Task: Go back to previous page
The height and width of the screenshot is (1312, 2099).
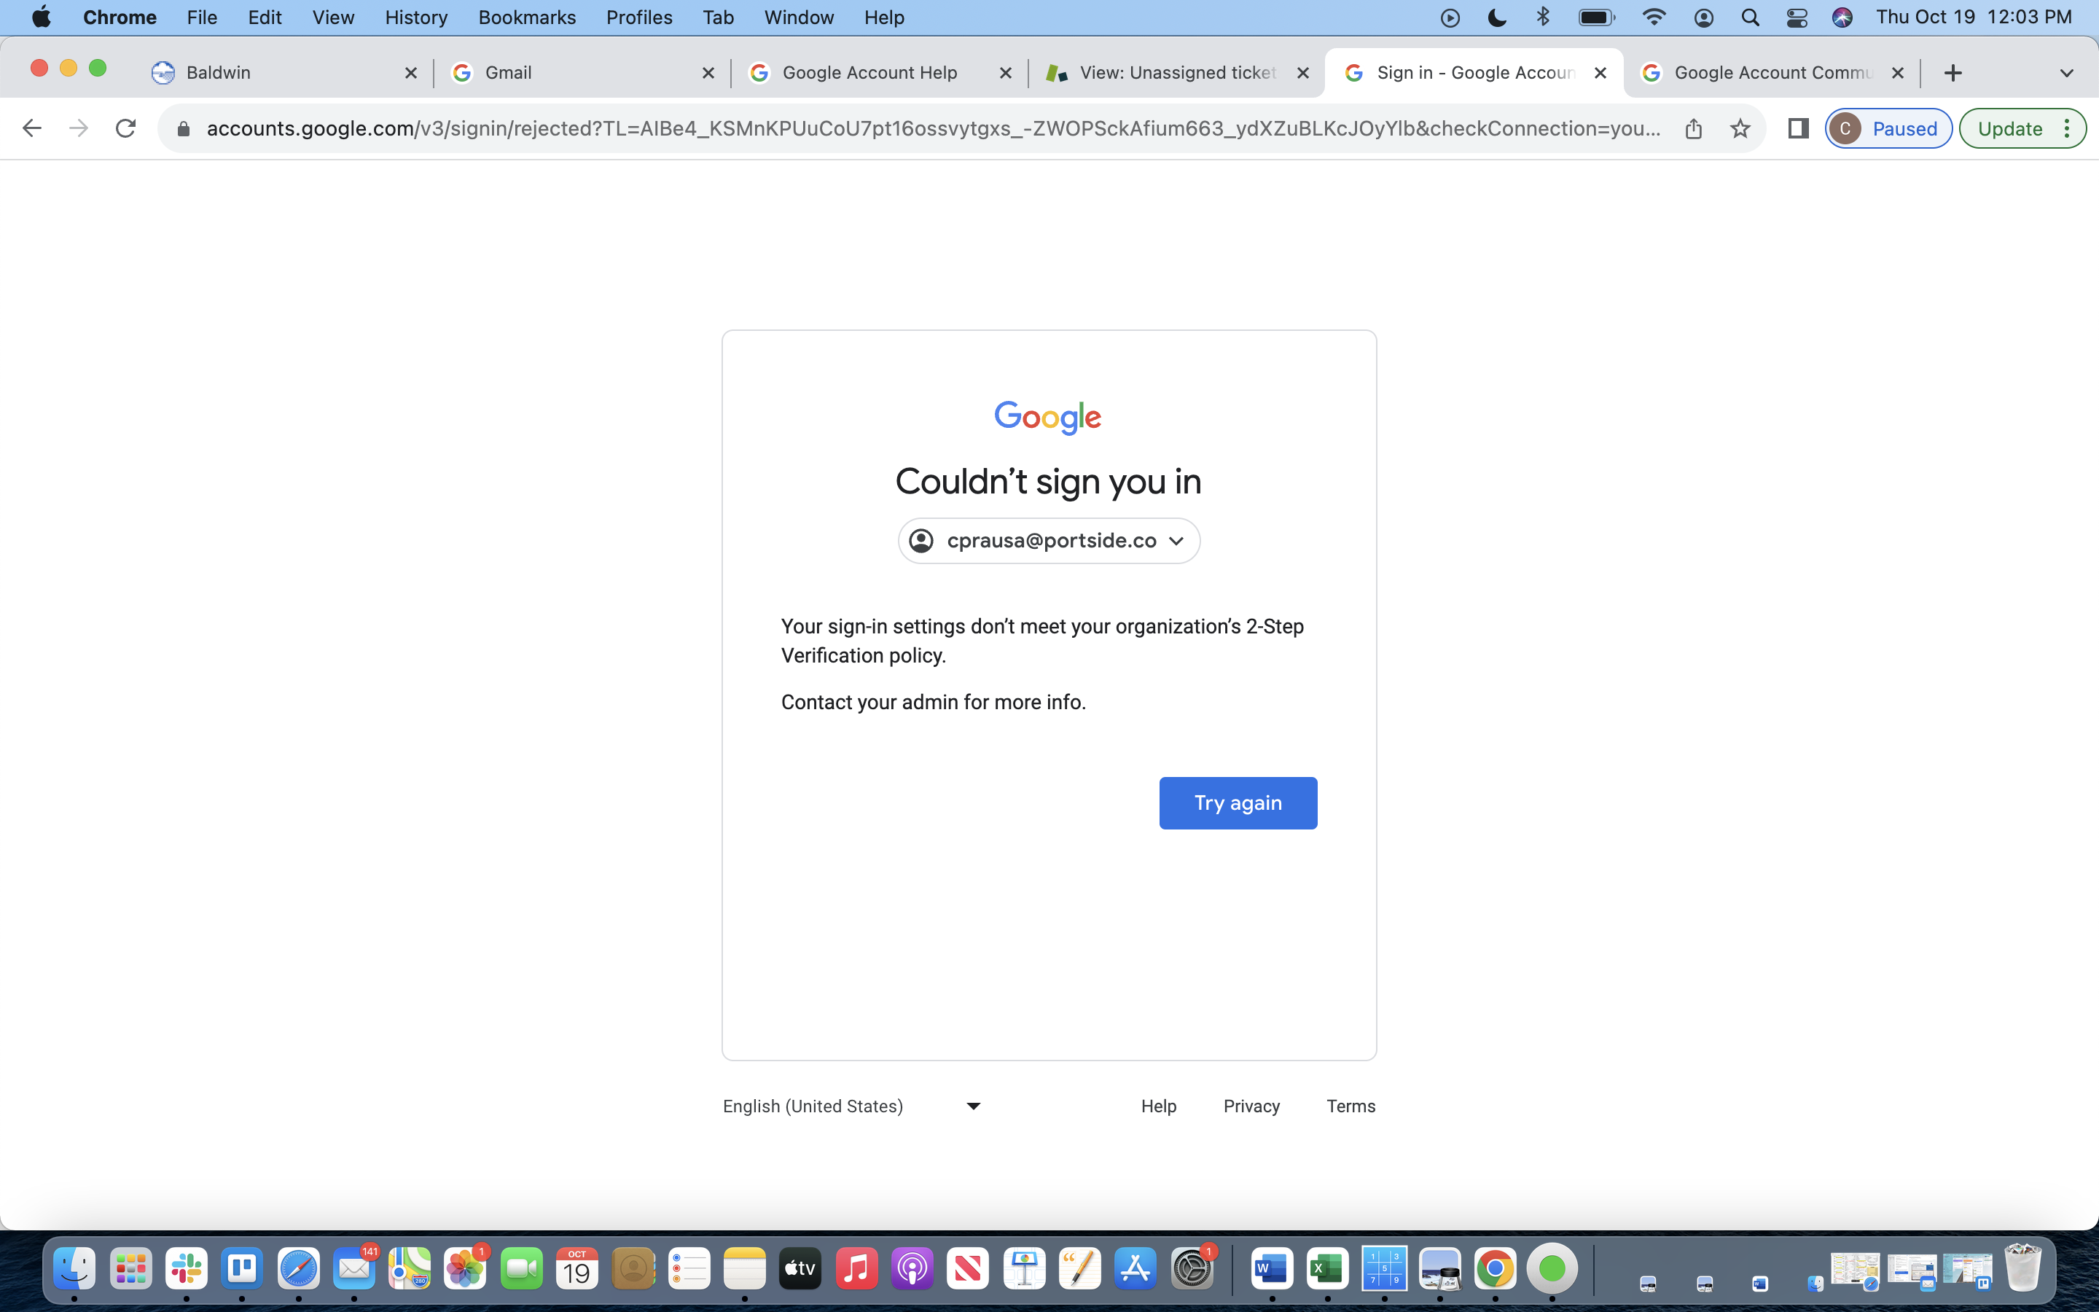Action: tap(32, 128)
